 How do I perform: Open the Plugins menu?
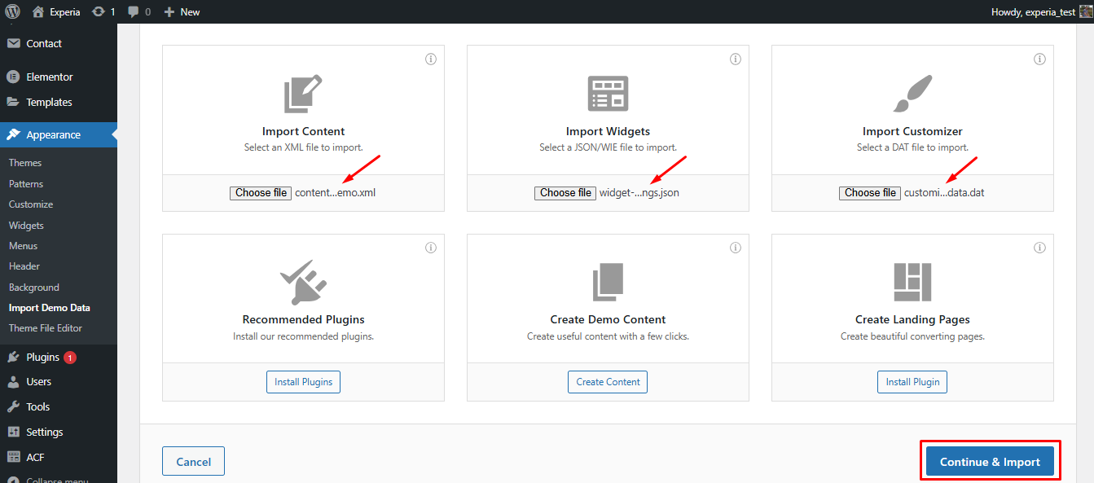click(x=42, y=357)
